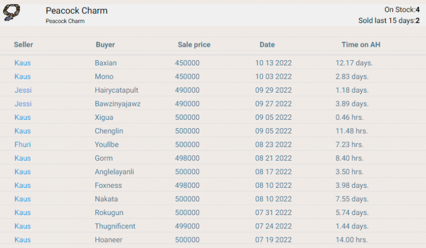
Task: Open seller Kaus in the Hoaneer row
Action: coord(22,239)
